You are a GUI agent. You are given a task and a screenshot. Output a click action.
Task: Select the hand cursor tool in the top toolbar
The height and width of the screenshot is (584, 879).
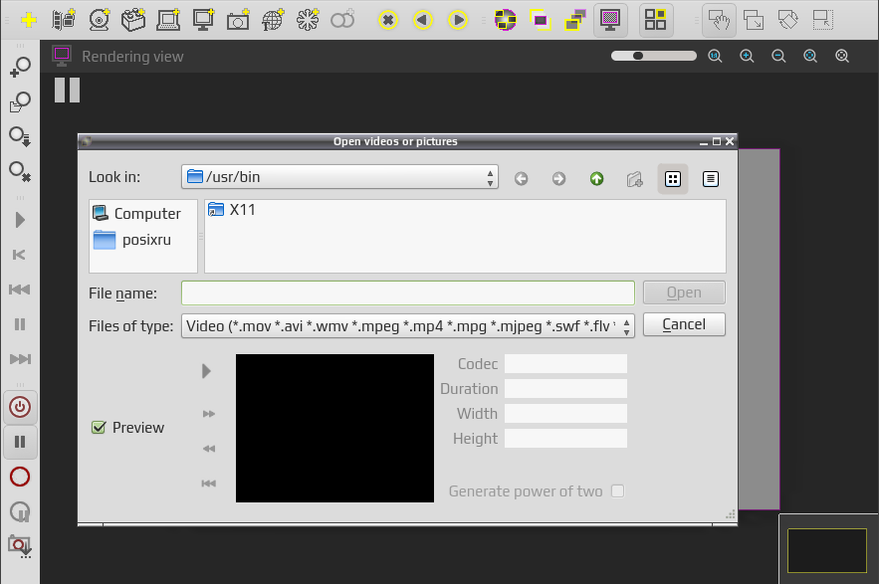tap(719, 20)
